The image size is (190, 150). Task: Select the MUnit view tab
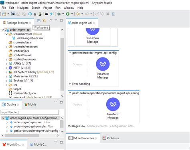30,105
